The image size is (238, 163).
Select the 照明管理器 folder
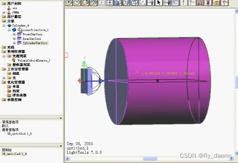tap(16, 52)
